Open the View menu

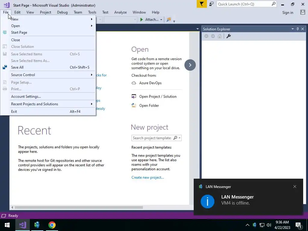click(30, 12)
